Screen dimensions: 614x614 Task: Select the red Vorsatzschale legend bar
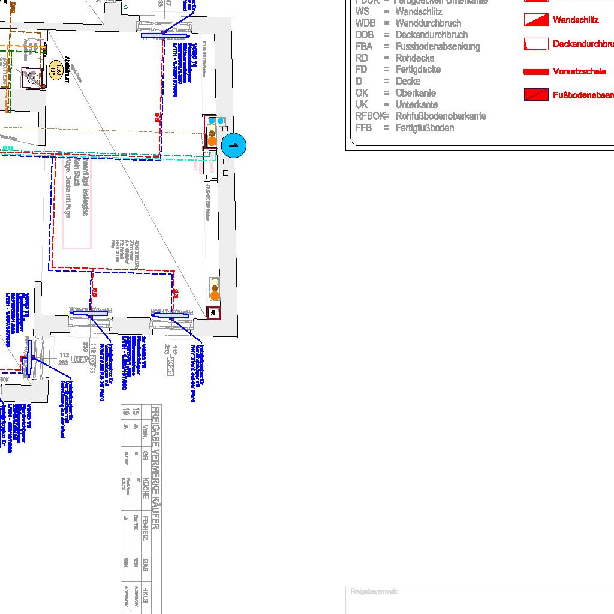(x=537, y=71)
